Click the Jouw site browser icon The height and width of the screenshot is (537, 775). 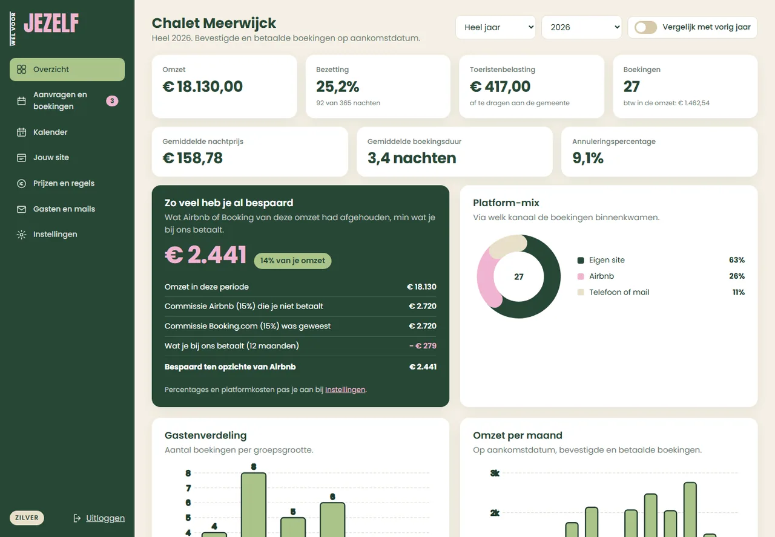21,158
